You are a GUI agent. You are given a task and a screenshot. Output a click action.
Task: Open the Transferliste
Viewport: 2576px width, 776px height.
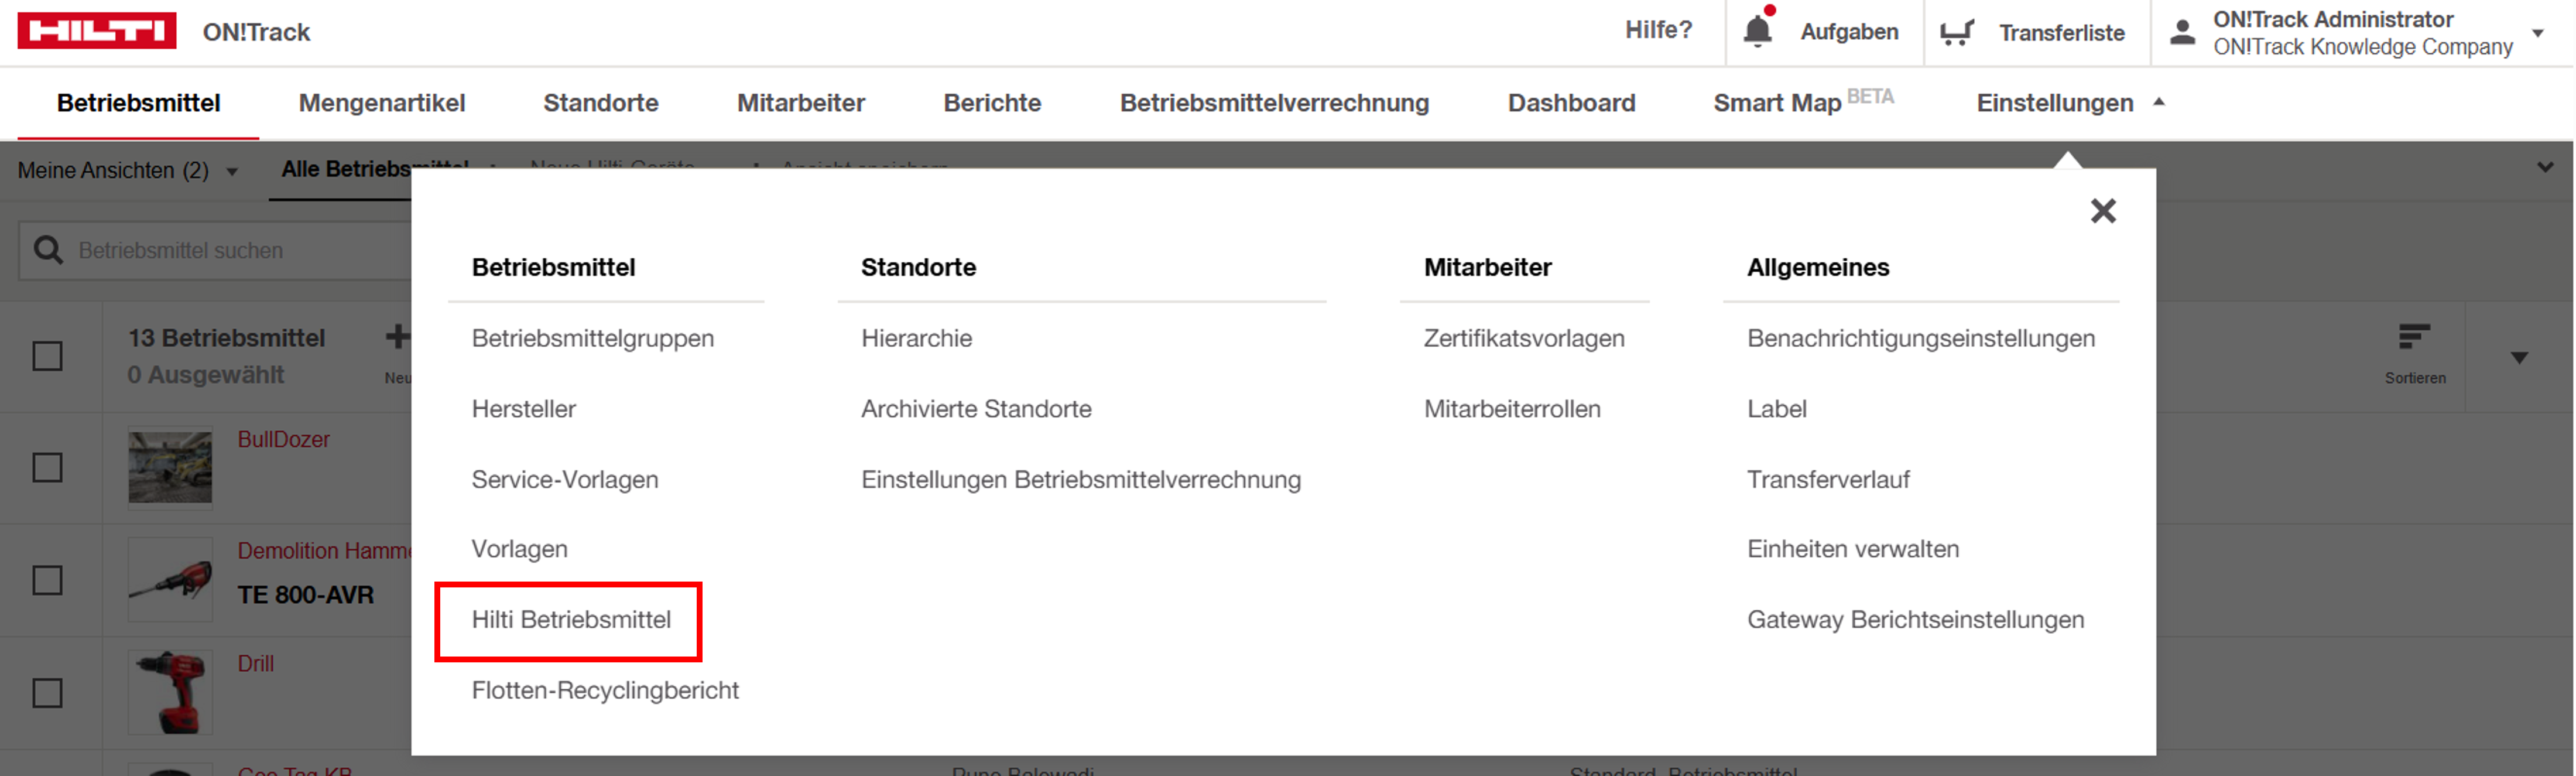point(2061,33)
